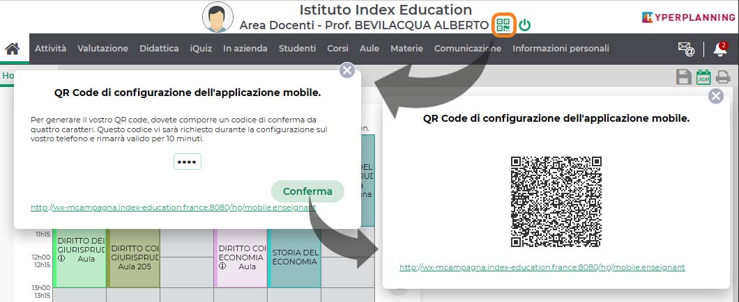Open the Corsi menu

(338, 49)
